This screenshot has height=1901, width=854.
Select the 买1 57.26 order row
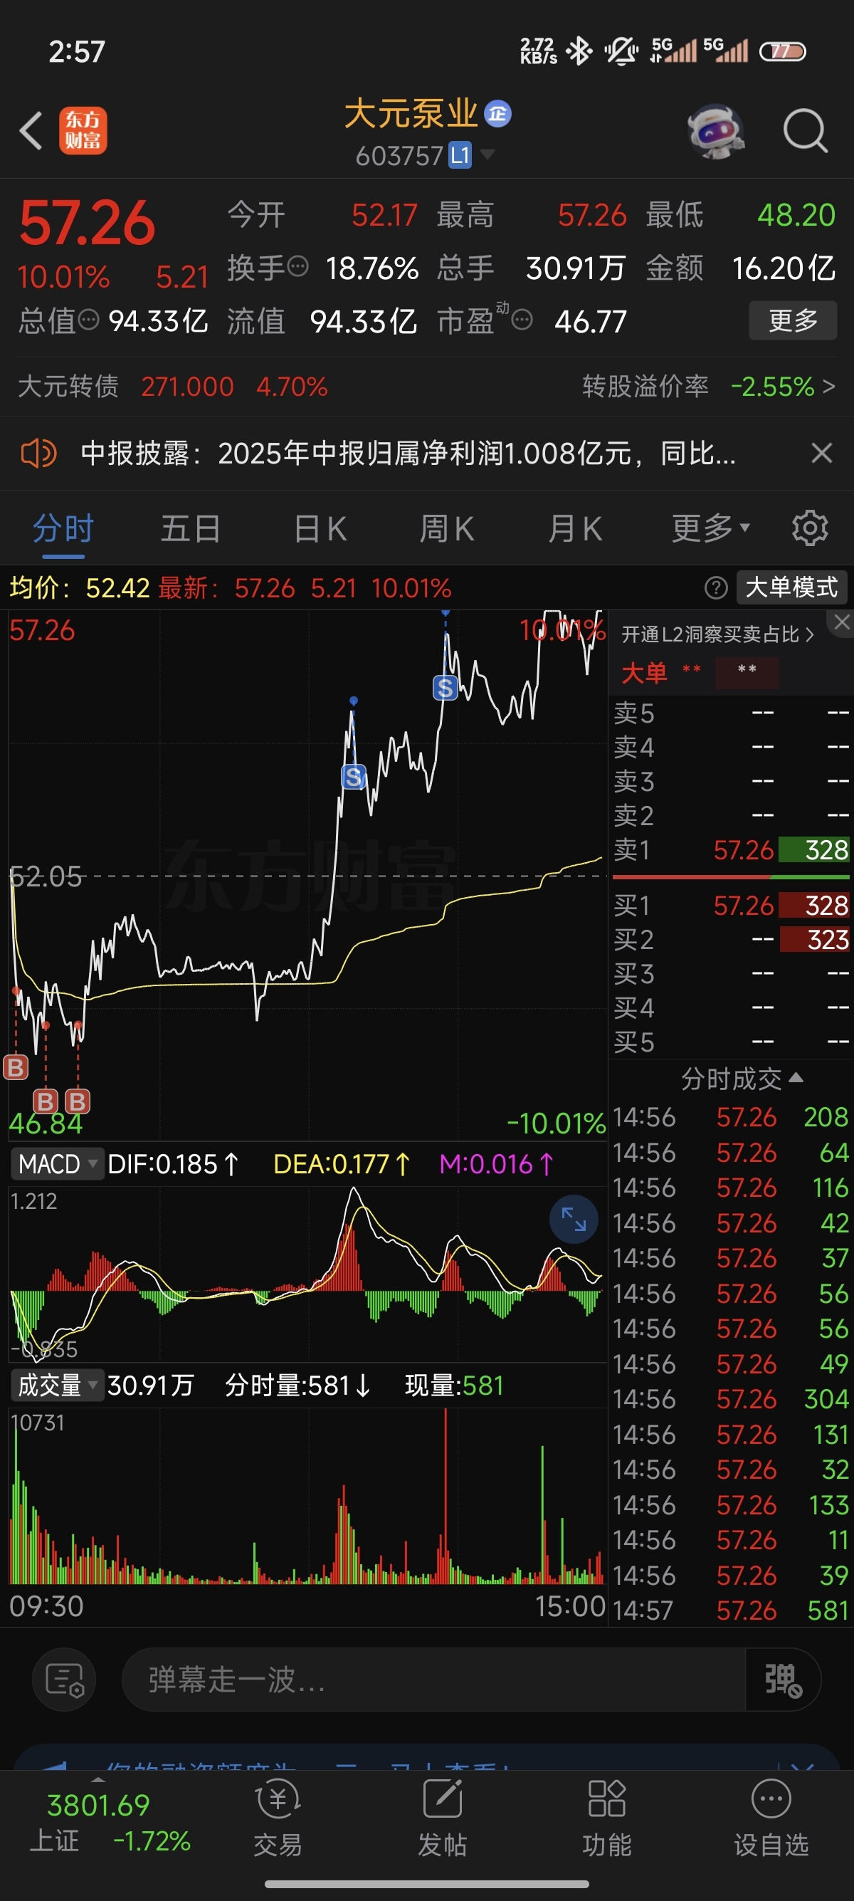click(731, 906)
